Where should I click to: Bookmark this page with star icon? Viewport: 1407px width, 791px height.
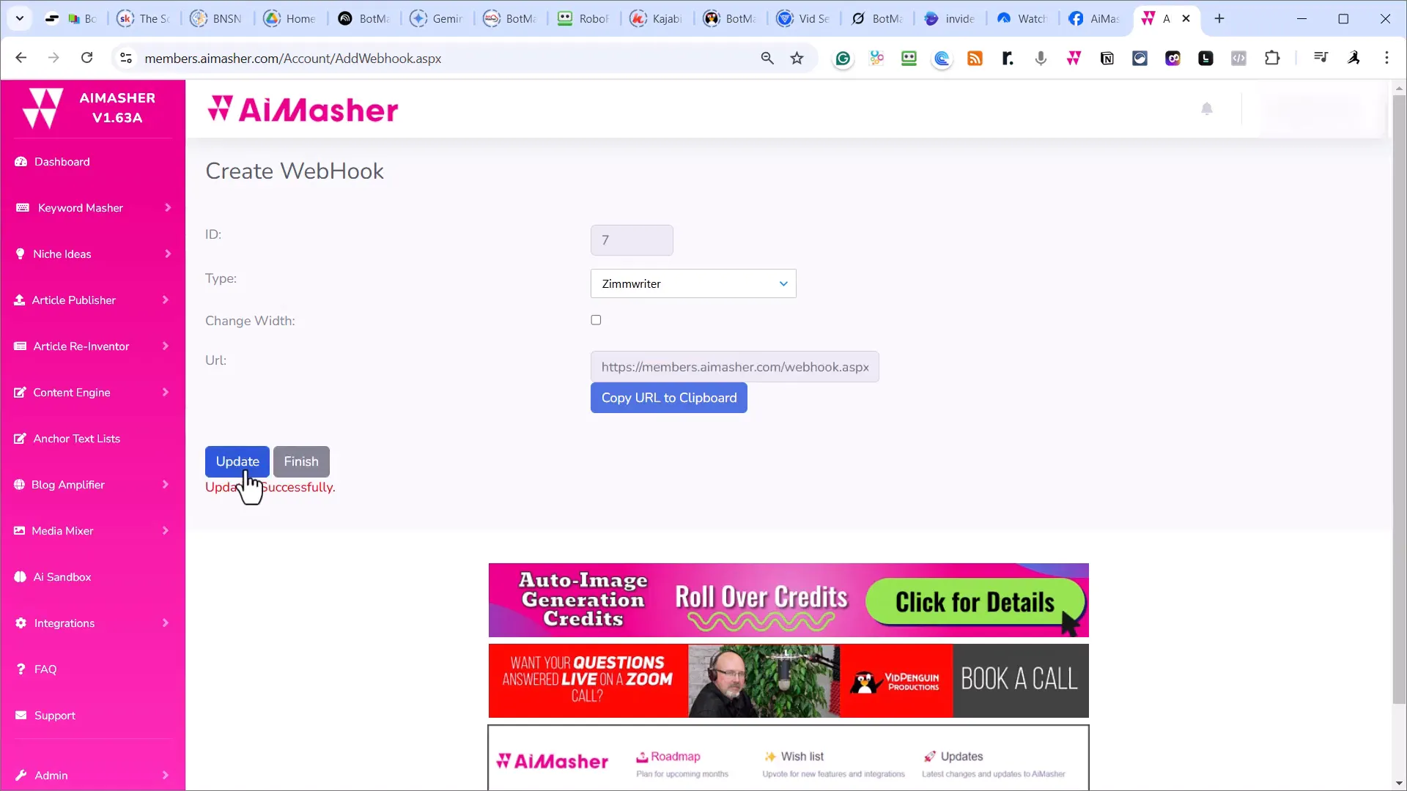[x=797, y=58]
